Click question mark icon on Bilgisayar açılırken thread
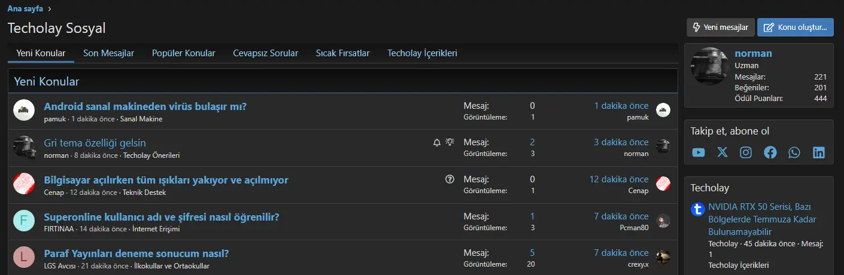Image resolution: width=844 pixels, height=275 pixels. pos(450,179)
